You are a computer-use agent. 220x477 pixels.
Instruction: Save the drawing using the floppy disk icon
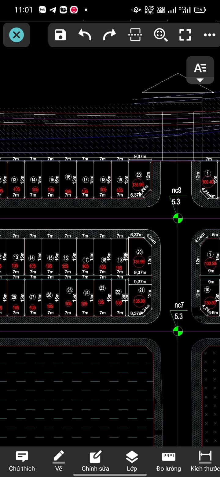(x=61, y=35)
